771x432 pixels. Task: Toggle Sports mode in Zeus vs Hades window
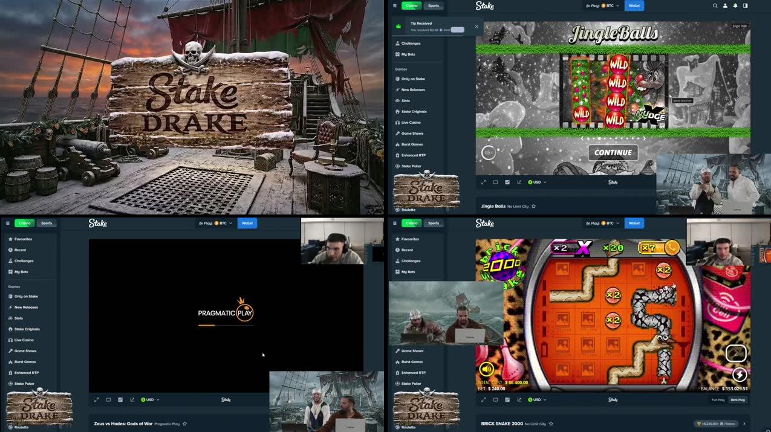click(47, 223)
